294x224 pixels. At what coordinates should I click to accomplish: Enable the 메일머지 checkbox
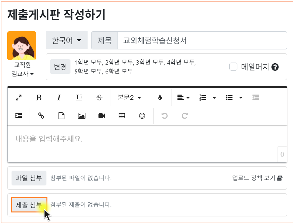pos(233,67)
